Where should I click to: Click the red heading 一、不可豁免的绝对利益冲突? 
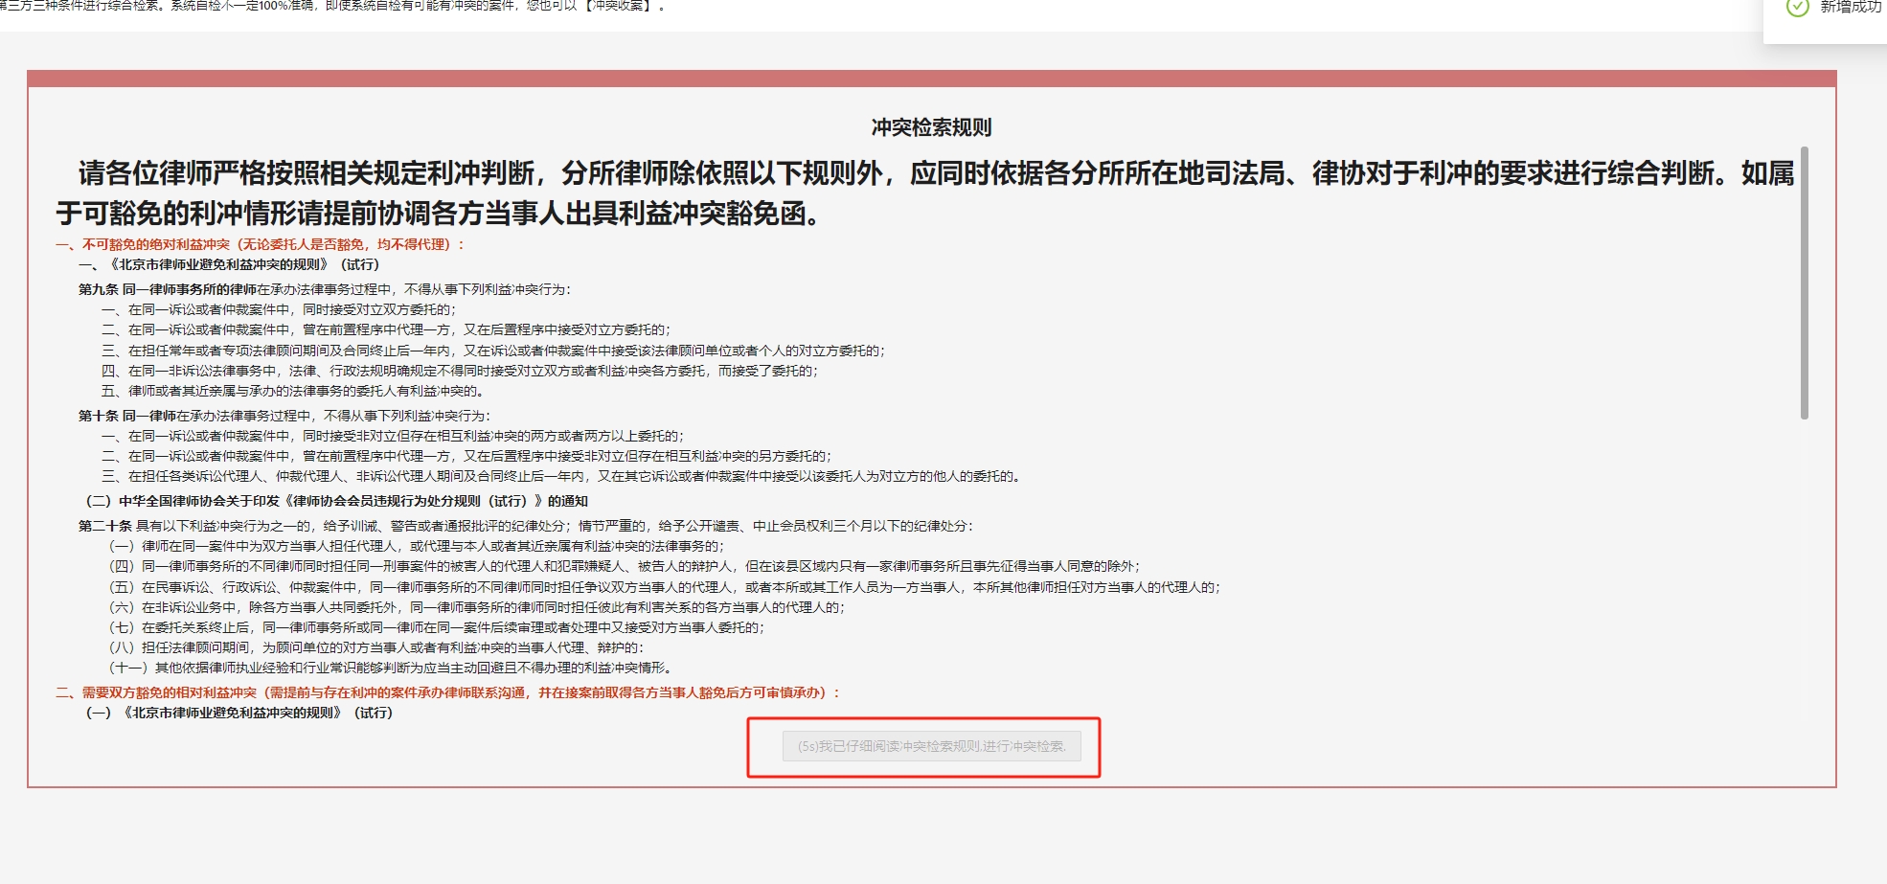(260, 244)
